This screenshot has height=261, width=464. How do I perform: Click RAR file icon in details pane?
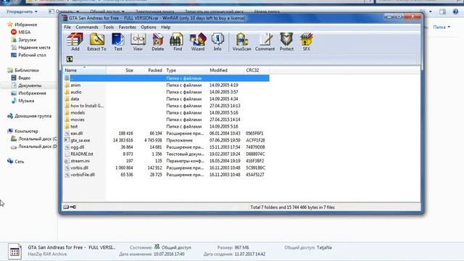click(14, 252)
